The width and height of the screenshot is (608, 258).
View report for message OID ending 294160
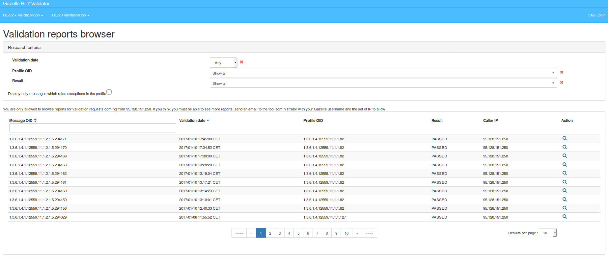(x=565, y=191)
